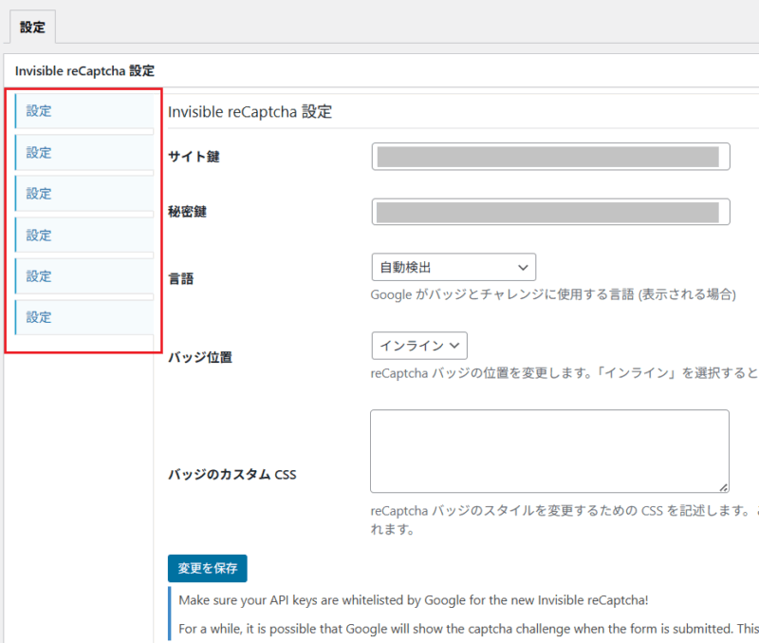
Task: Click the バッジのカスタム CSS textarea
Action: click(549, 451)
